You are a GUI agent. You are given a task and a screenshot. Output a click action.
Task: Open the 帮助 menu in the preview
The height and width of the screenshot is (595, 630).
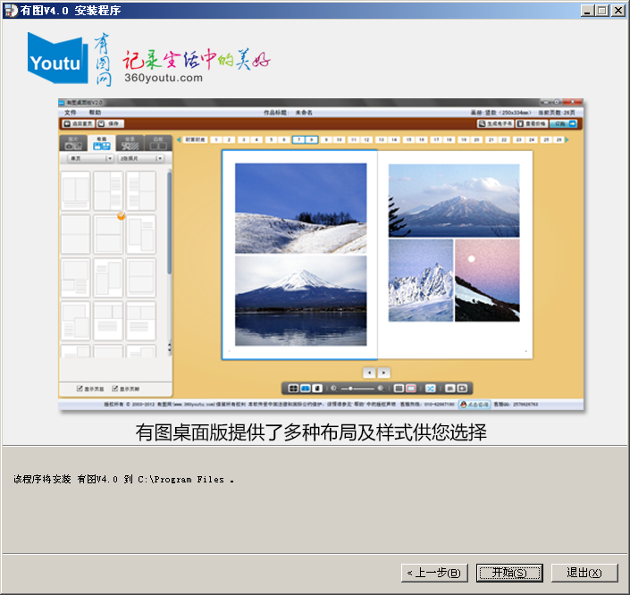click(x=95, y=113)
